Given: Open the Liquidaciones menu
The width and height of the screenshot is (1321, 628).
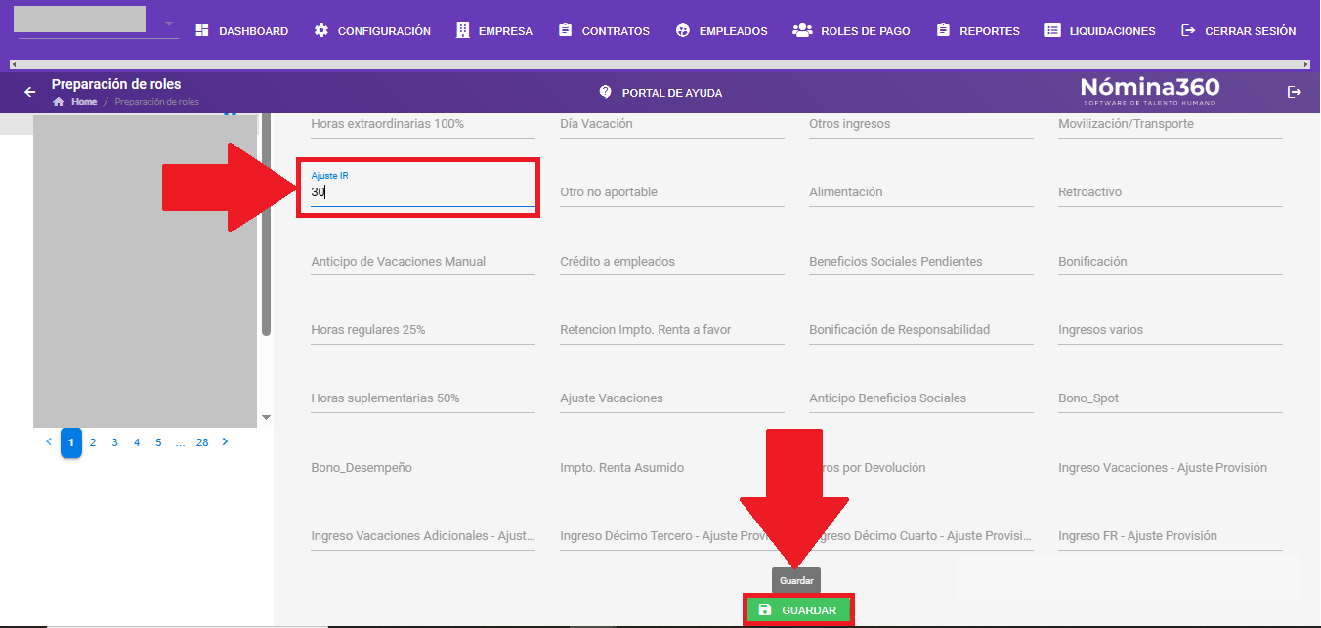Looking at the screenshot, I should tap(1100, 31).
